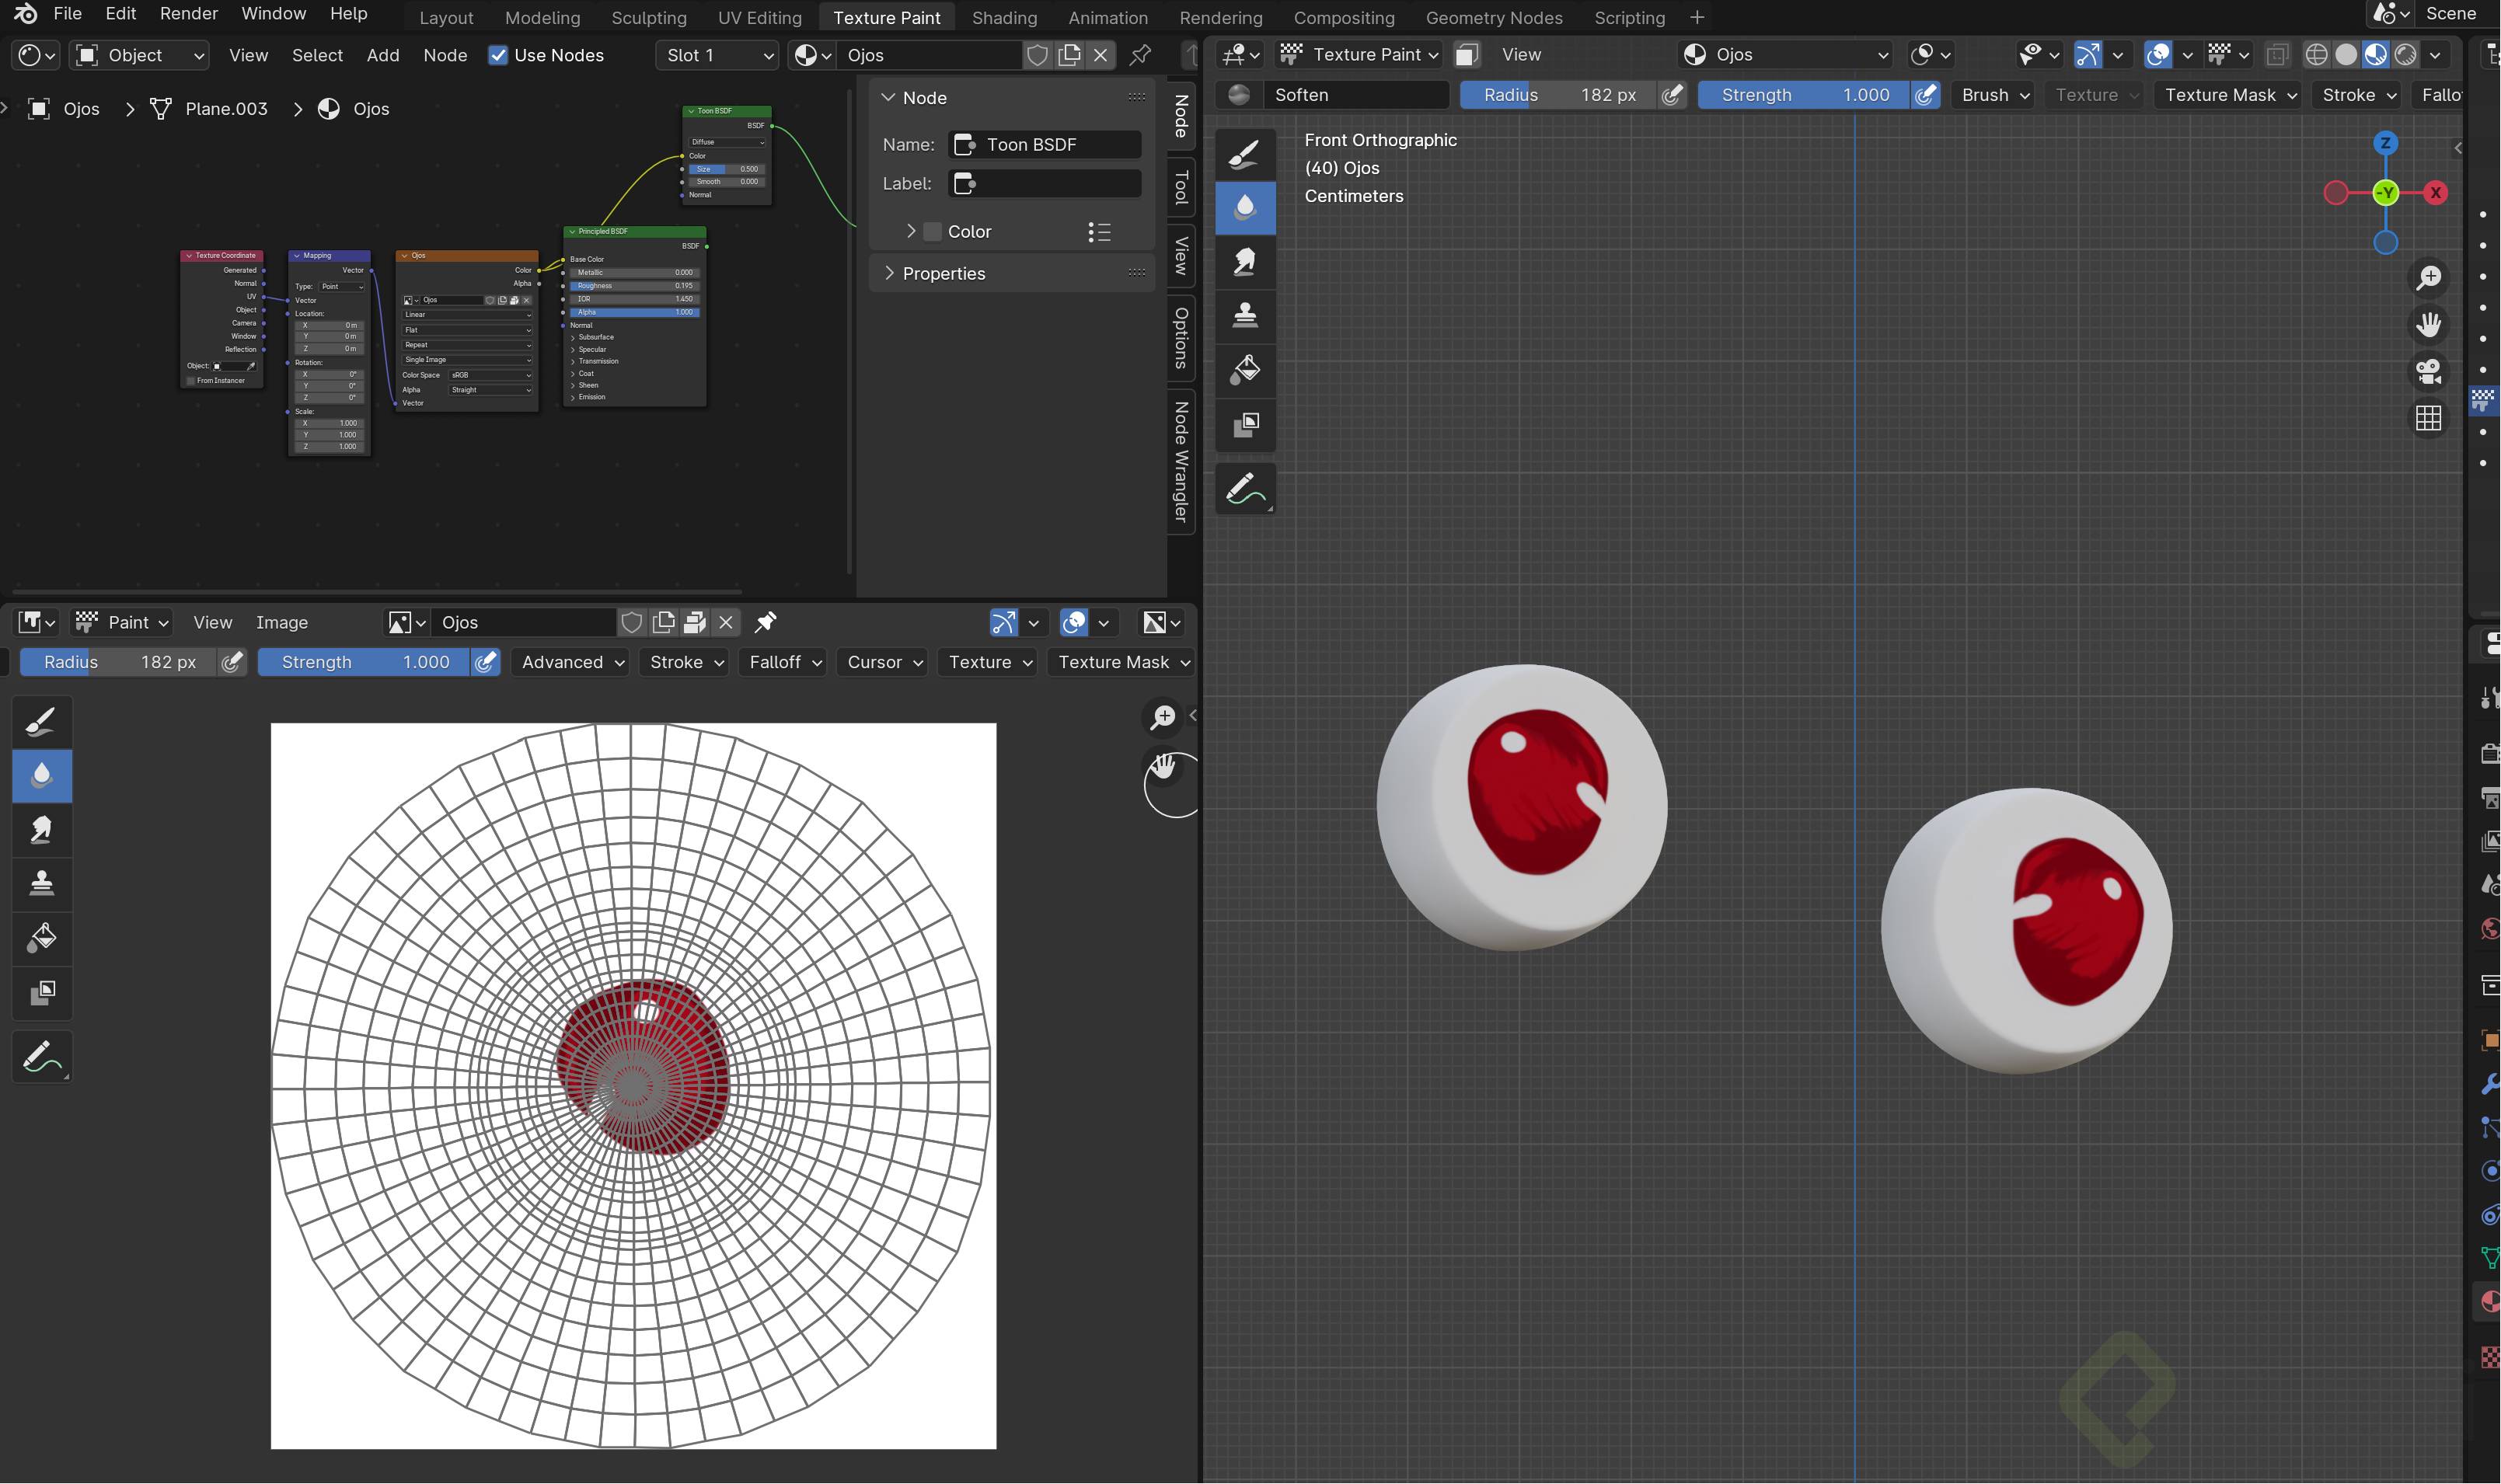The image size is (2501, 1484).
Task: Open the Falloff dropdown in image editor
Action: pyautogui.click(x=784, y=662)
